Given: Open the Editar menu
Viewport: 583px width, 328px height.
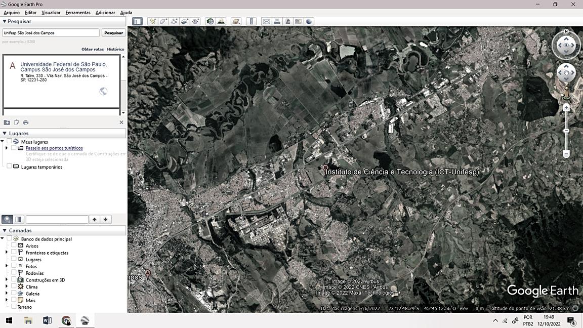Looking at the screenshot, I should [30, 13].
